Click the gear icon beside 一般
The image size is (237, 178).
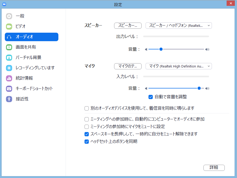point(9,16)
